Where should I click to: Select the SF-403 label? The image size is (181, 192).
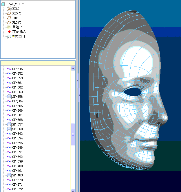coord(17,175)
